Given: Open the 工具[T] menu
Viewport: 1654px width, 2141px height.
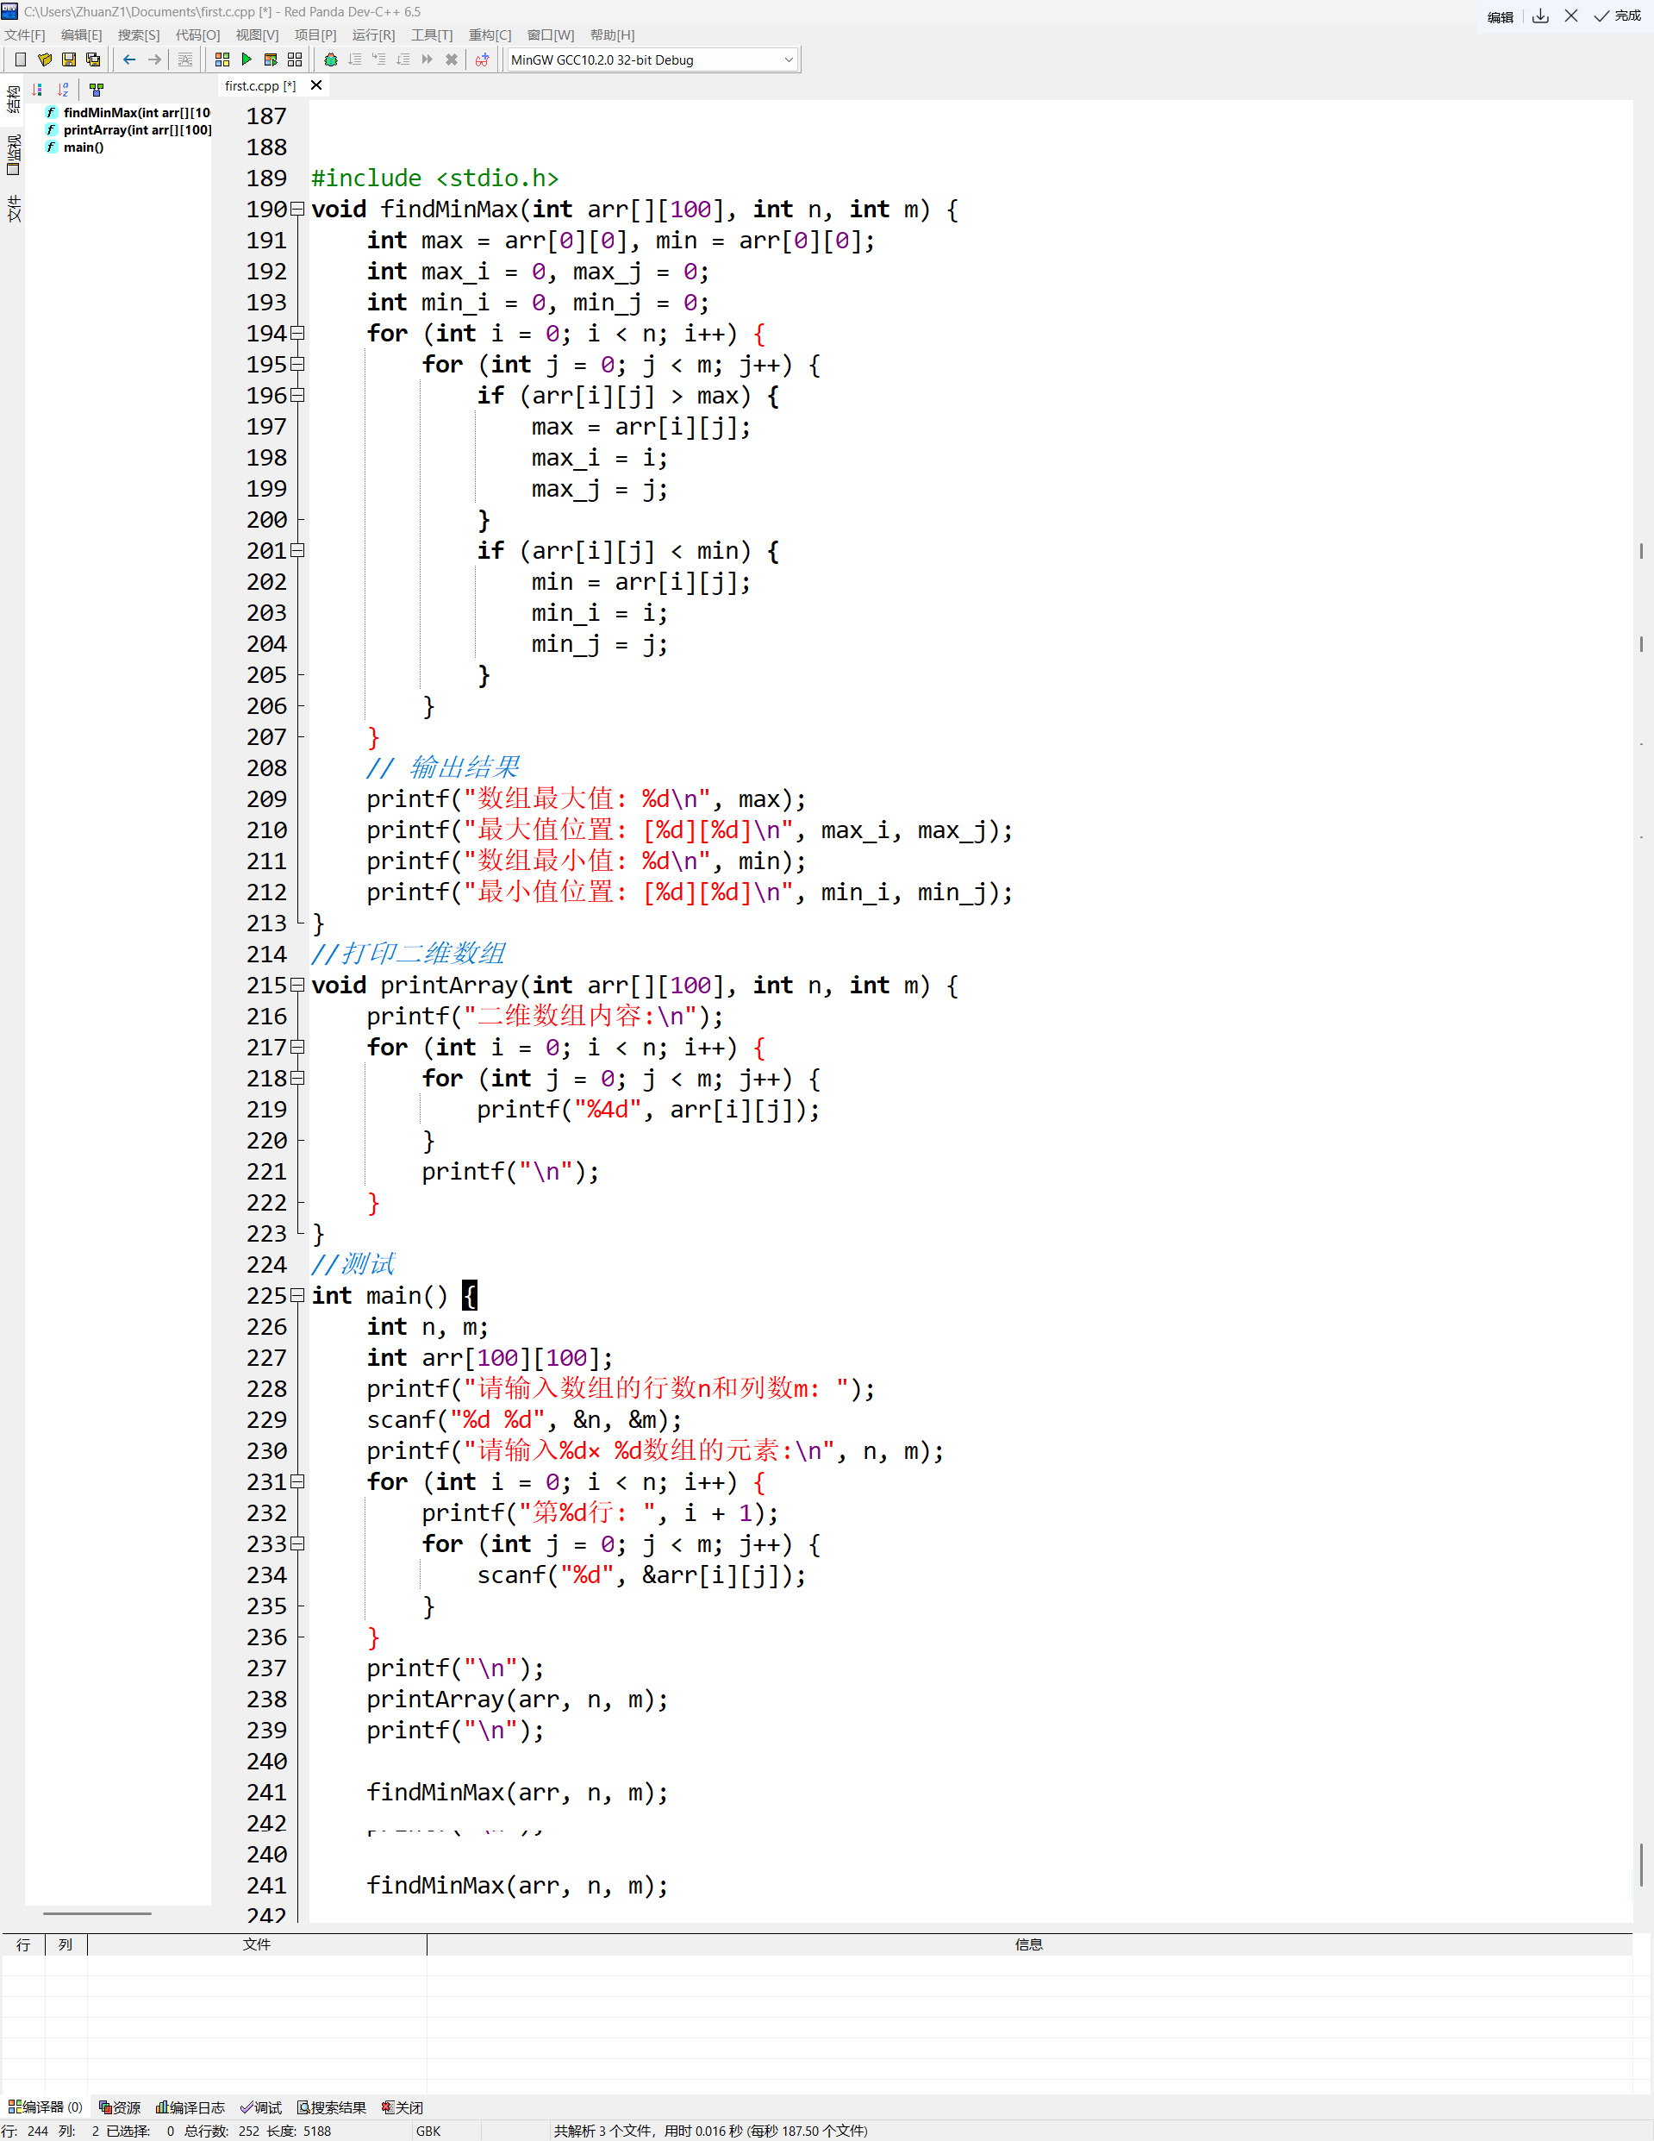Looking at the screenshot, I should [x=432, y=35].
